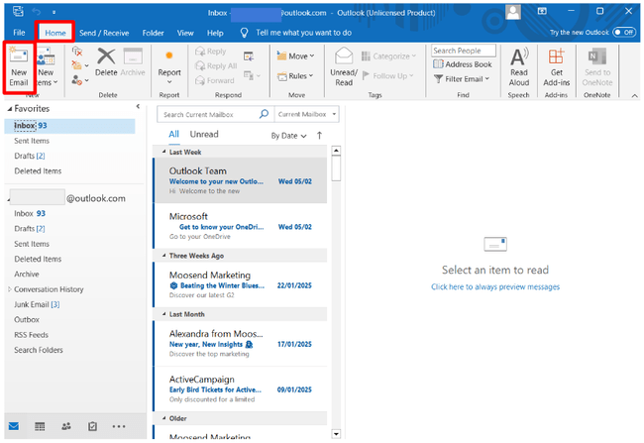The image size is (644, 443).
Task: Click Send to OneNote button
Action: pos(597,67)
